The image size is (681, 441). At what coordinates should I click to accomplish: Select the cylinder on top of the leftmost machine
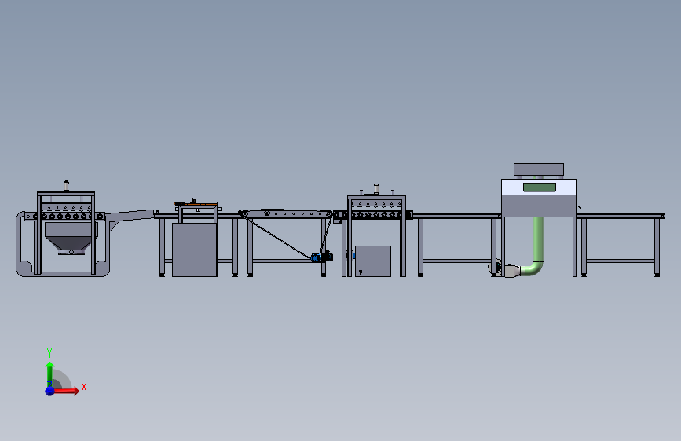pos(66,186)
